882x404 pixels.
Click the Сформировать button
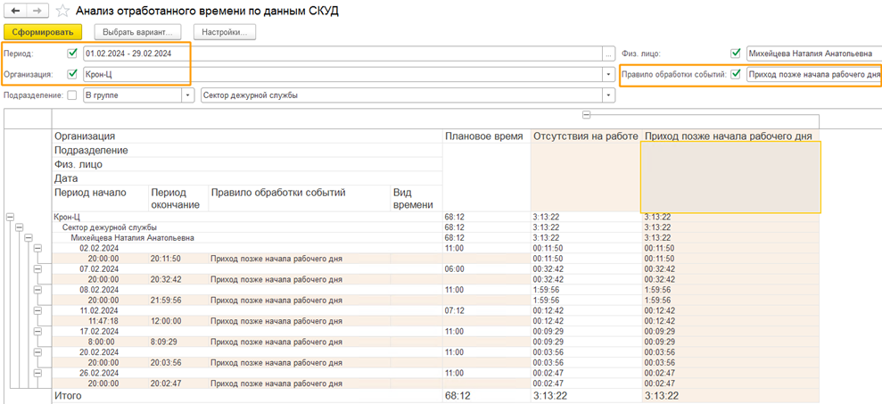click(42, 32)
